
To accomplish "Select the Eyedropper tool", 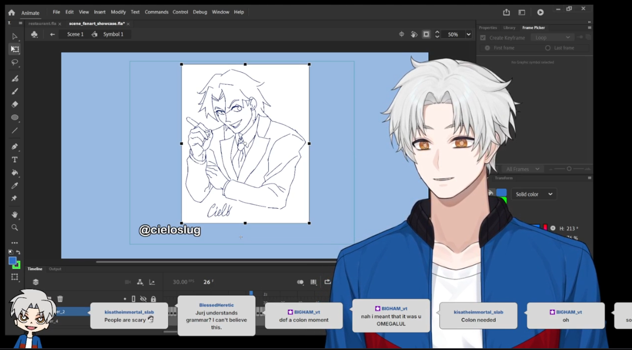I will (15, 185).
